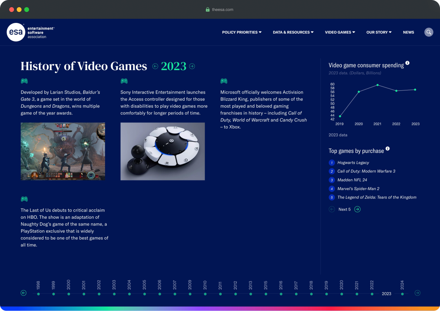Viewport: 440px width, 311px height.
Task: Click the info icon next to Video game consumer spending
Action: [x=407, y=63]
